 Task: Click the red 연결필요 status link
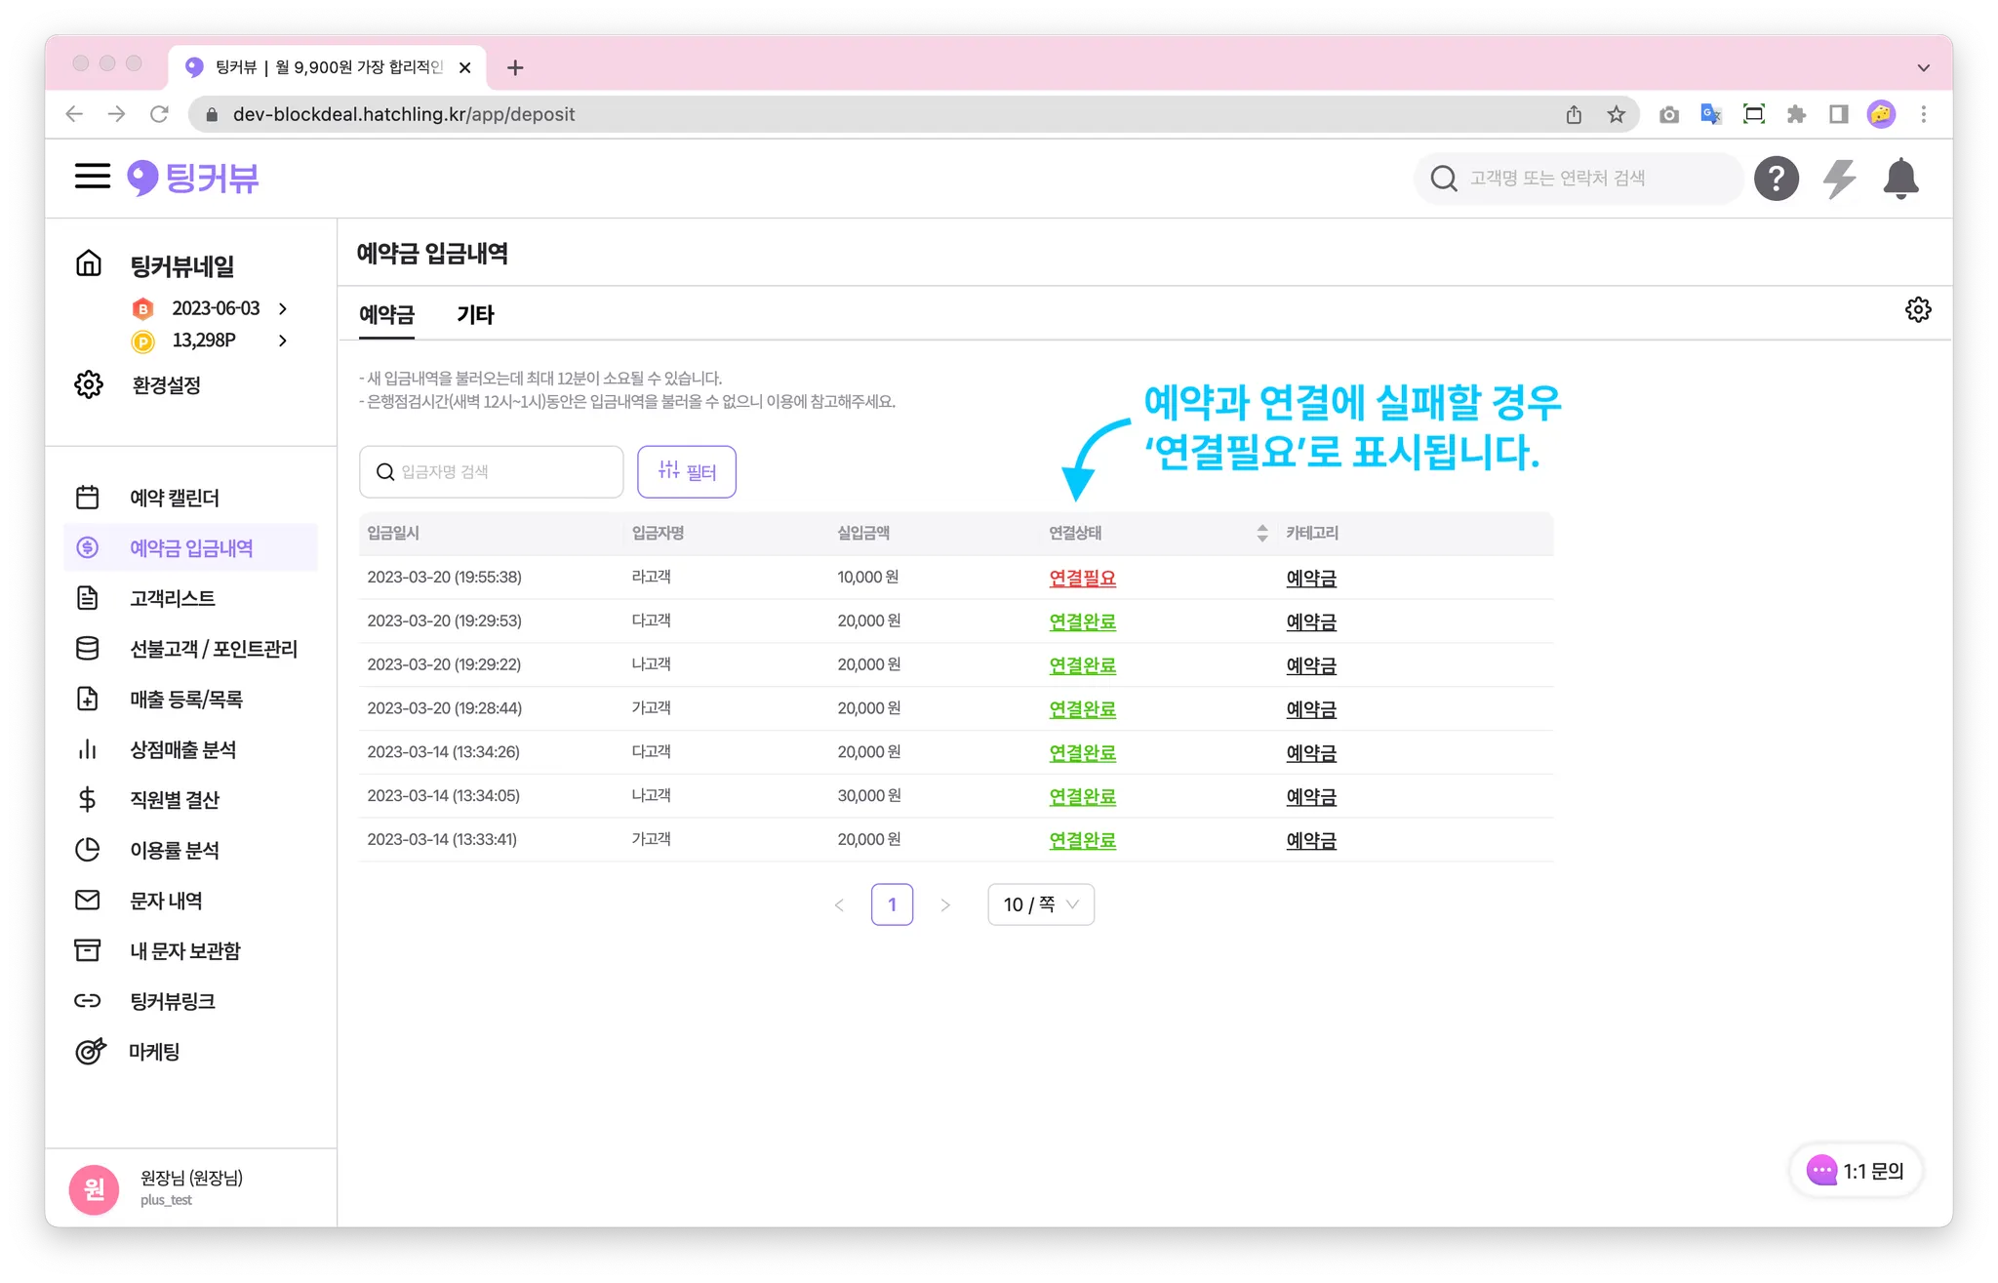[x=1082, y=578]
